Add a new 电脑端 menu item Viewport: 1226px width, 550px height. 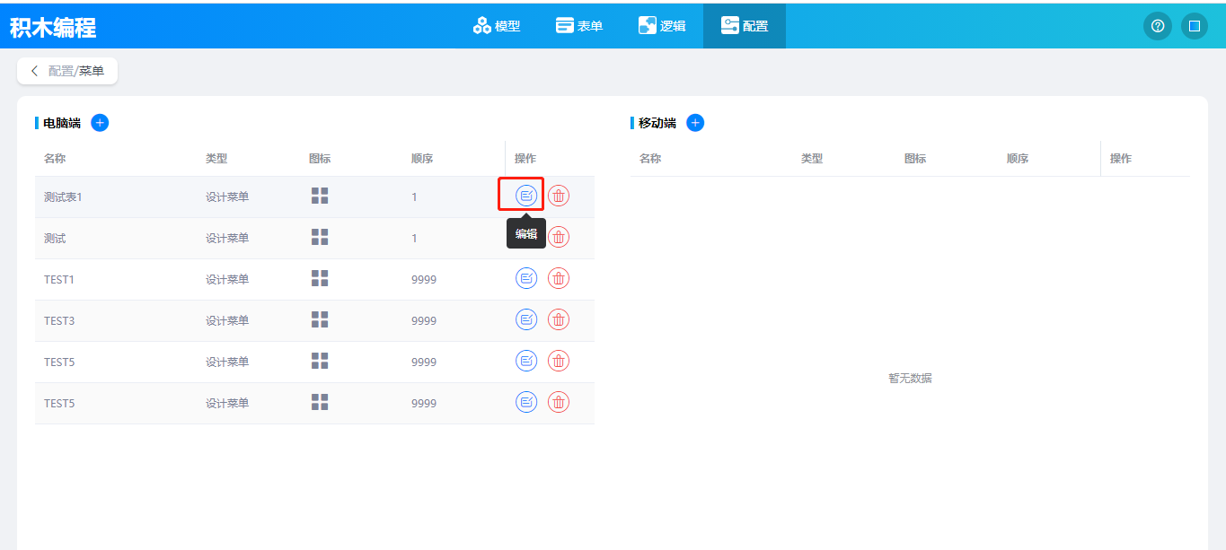click(x=100, y=123)
